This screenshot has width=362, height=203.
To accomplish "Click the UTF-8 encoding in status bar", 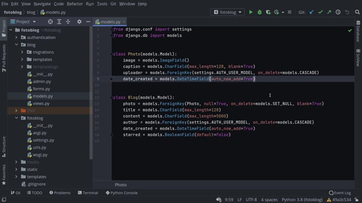I will 251,200.
